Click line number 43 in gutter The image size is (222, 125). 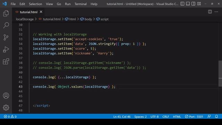(x=20, y=86)
